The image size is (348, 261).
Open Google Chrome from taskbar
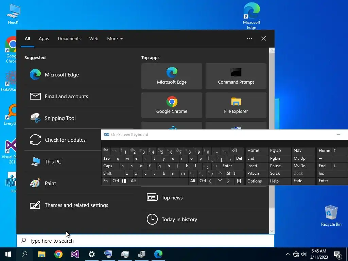[58, 254]
